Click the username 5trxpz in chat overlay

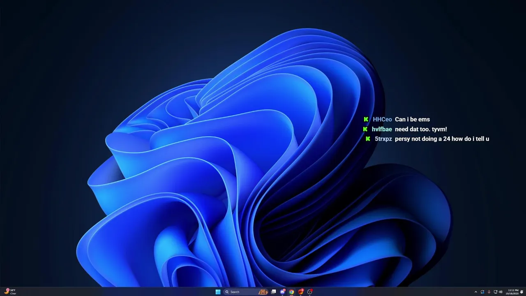pyautogui.click(x=383, y=139)
